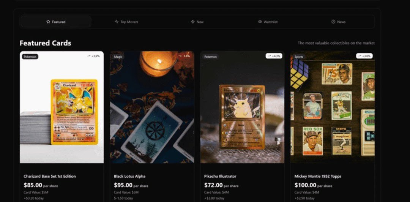
Task: Click the Sports category tag on baseball cards image
Action: pos(299,57)
